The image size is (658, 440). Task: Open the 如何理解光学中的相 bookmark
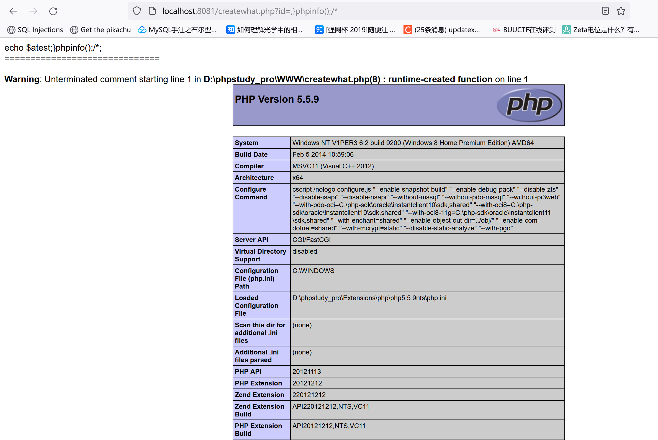(x=264, y=30)
